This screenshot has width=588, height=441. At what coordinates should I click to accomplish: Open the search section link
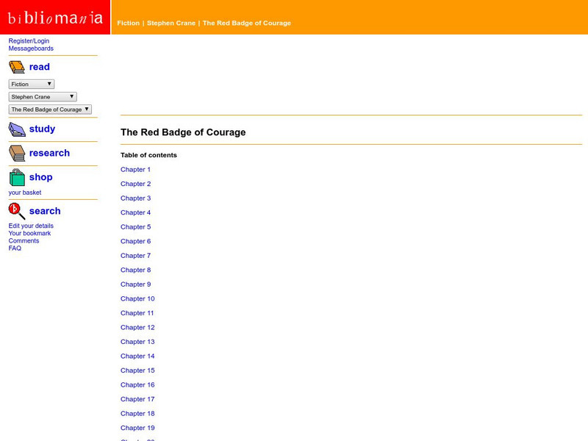[45, 211]
